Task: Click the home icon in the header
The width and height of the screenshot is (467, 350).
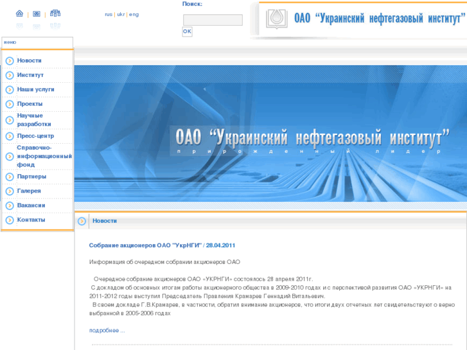Action: click(x=19, y=13)
